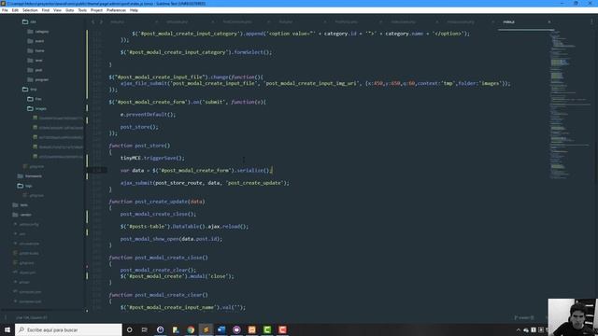Open the Edit menu
598x336 pixels.
[x=15, y=10]
